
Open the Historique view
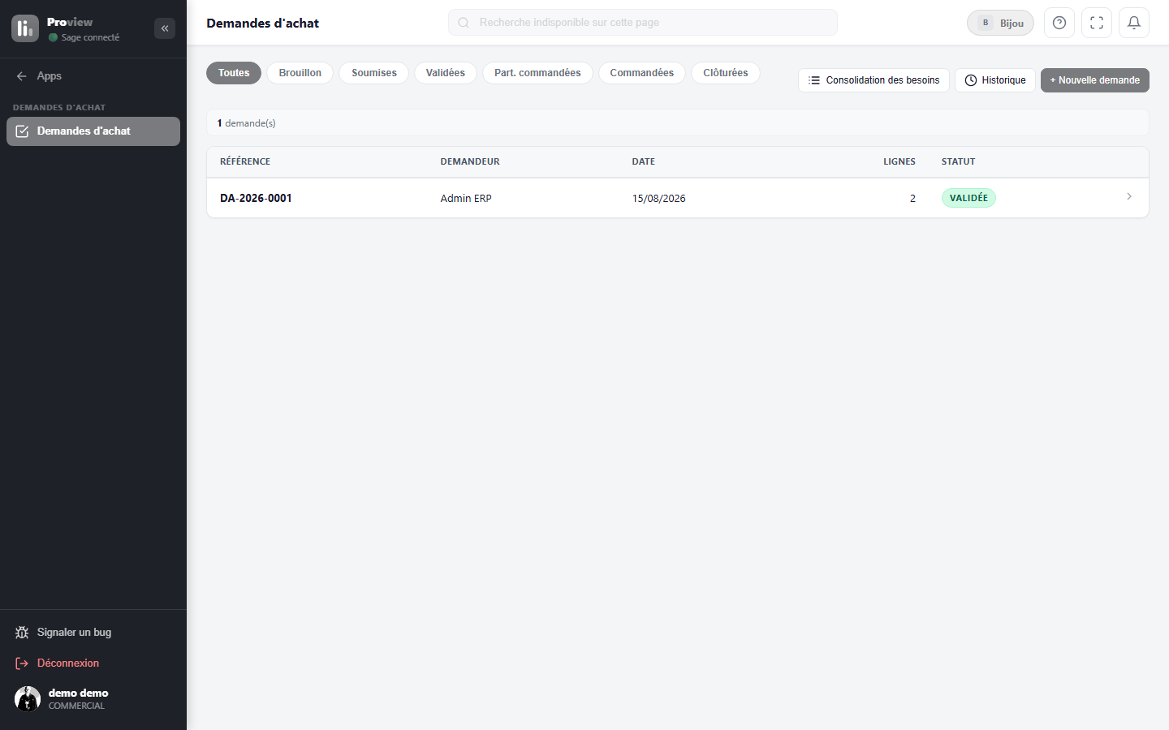[x=995, y=80]
